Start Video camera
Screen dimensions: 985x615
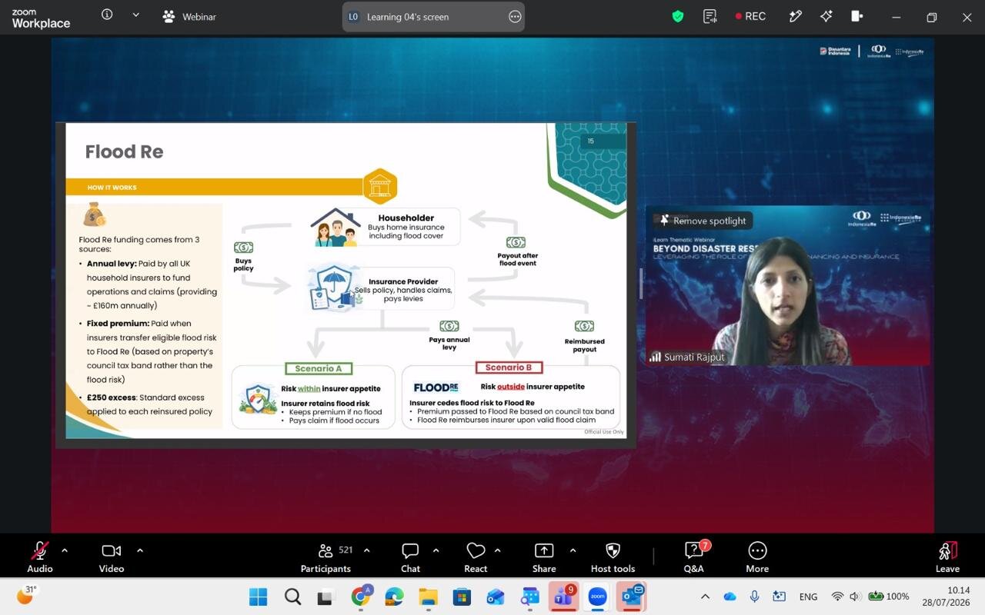(112, 557)
